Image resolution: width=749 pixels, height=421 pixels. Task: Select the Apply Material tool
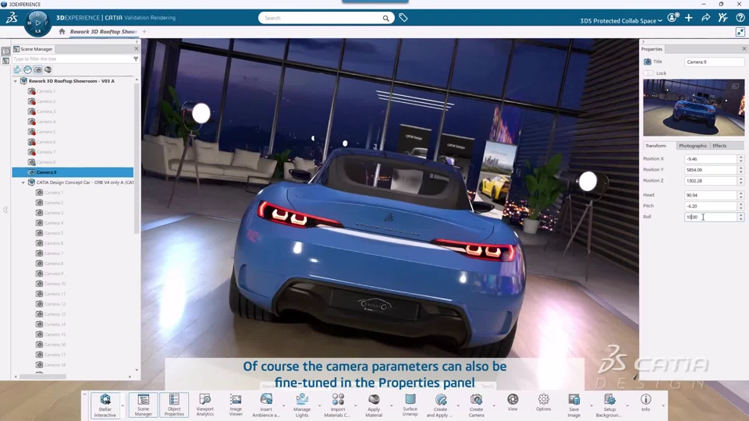[x=374, y=405]
